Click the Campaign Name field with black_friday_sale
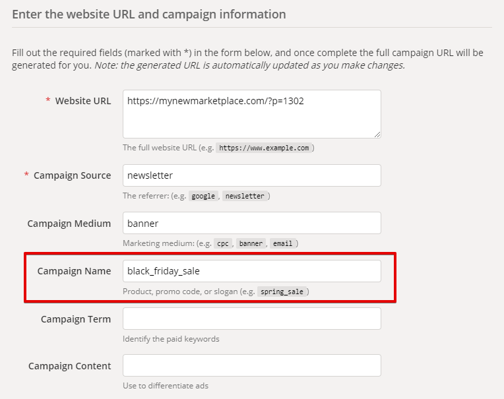 pyautogui.click(x=251, y=271)
